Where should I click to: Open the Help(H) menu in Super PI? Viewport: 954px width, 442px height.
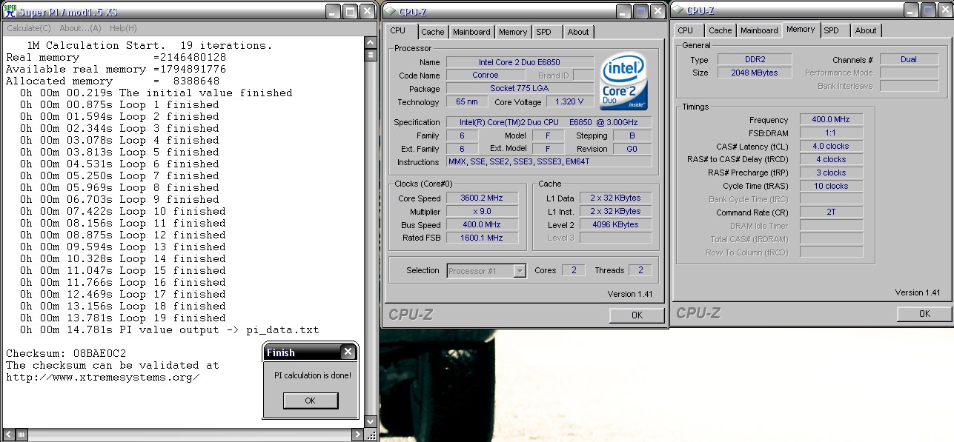(x=123, y=28)
